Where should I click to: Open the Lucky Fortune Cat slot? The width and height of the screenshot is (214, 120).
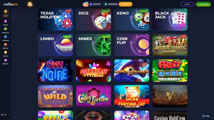pyautogui.click(x=132, y=96)
